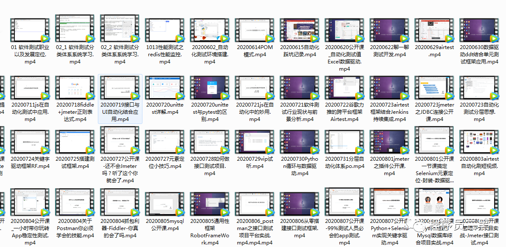Screen dimensions: 506x247
Task: Select the 20200806从零搭建接口测试框架.mp4 thumbnail
Action: coord(300,204)
